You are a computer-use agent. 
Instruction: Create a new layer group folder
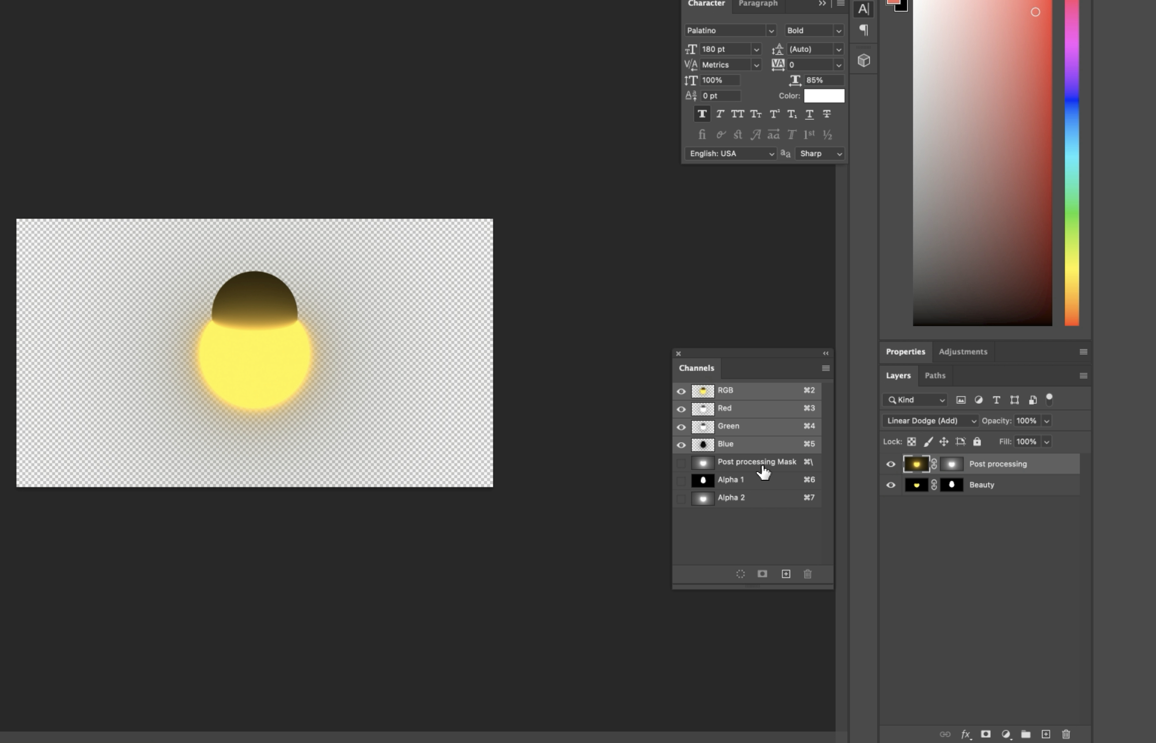click(1025, 734)
